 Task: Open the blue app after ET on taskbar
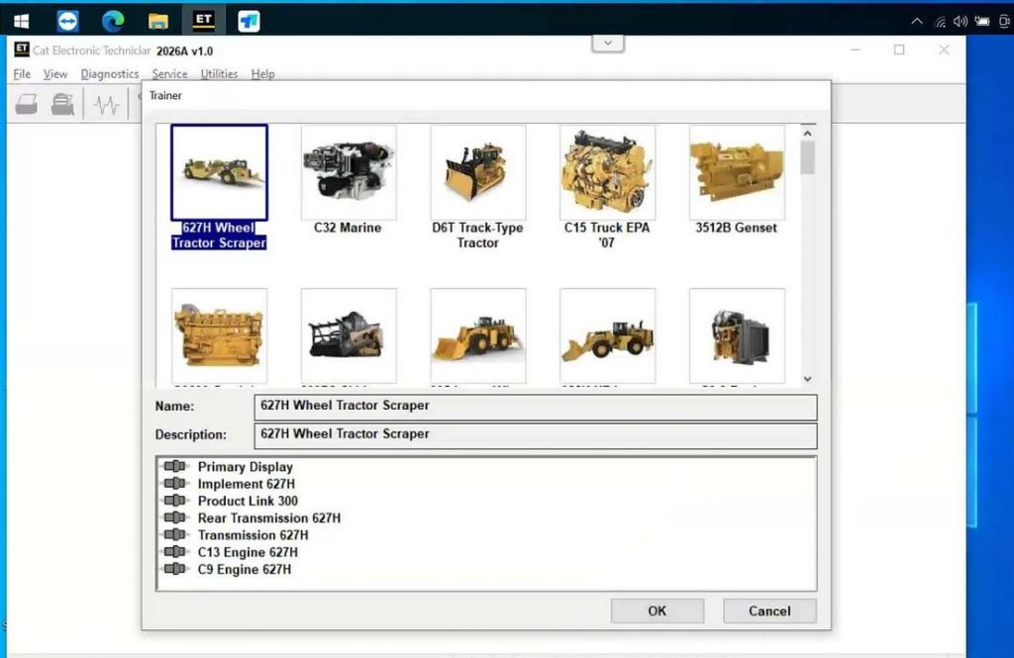tap(249, 22)
